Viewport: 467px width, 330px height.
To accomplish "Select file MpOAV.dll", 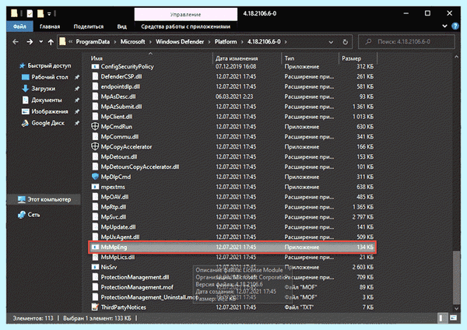I will [114, 197].
